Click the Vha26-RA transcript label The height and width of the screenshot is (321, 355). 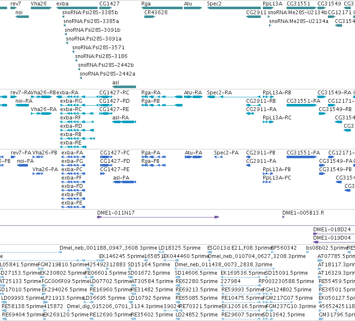click(x=44, y=109)
